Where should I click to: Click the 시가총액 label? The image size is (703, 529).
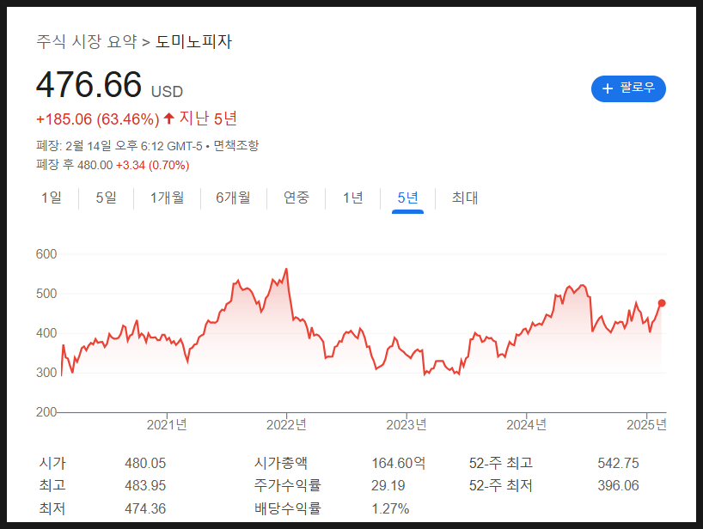click(281, 463)
